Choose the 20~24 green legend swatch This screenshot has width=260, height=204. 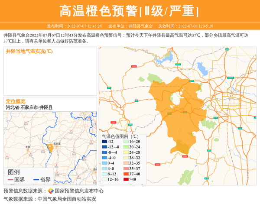125,147
